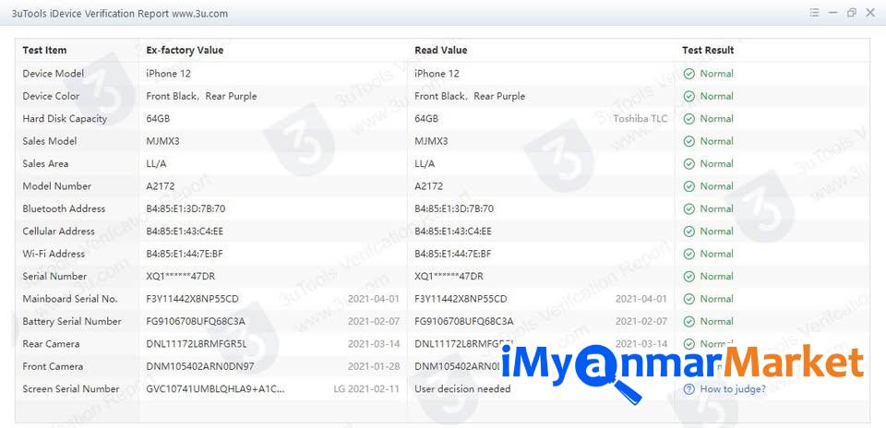The width and height of the screenshot is (886, 428).
Task: Click ex-factory rear camera serial DNL11172L8RMFGR5L
Action: tap(197, 344)
